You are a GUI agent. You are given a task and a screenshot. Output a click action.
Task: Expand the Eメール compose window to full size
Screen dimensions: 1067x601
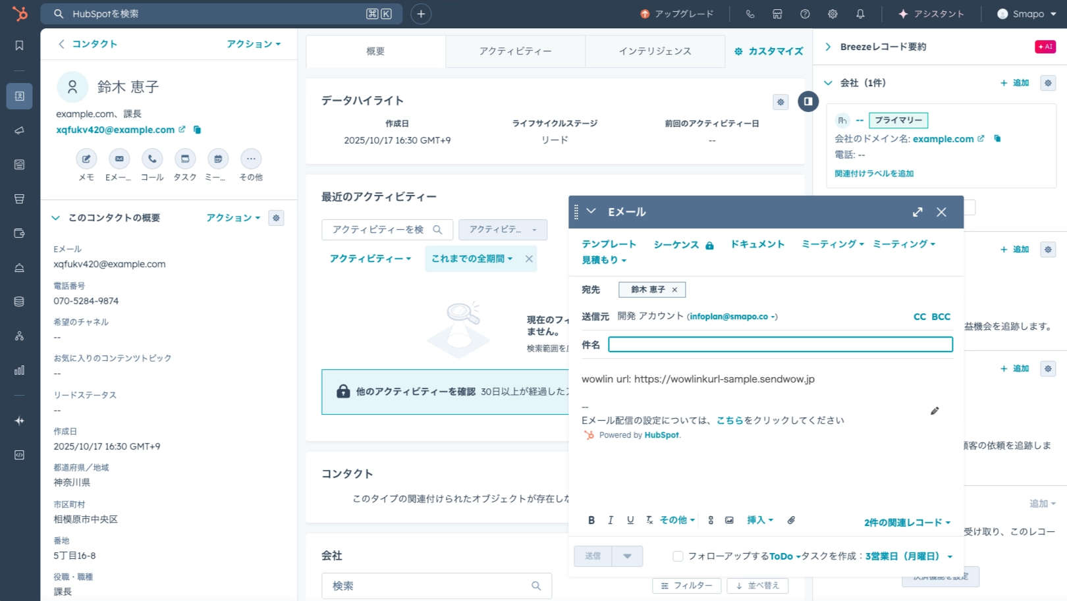click(x=917, y=212)
